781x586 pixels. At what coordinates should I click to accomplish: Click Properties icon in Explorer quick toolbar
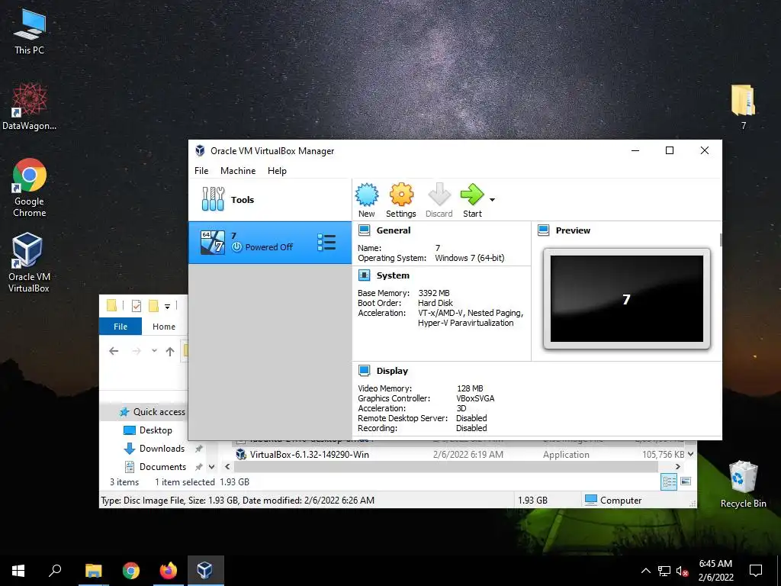136,306
